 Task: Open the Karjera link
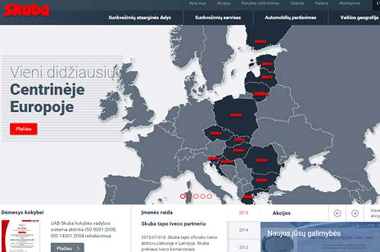point(321,3)
